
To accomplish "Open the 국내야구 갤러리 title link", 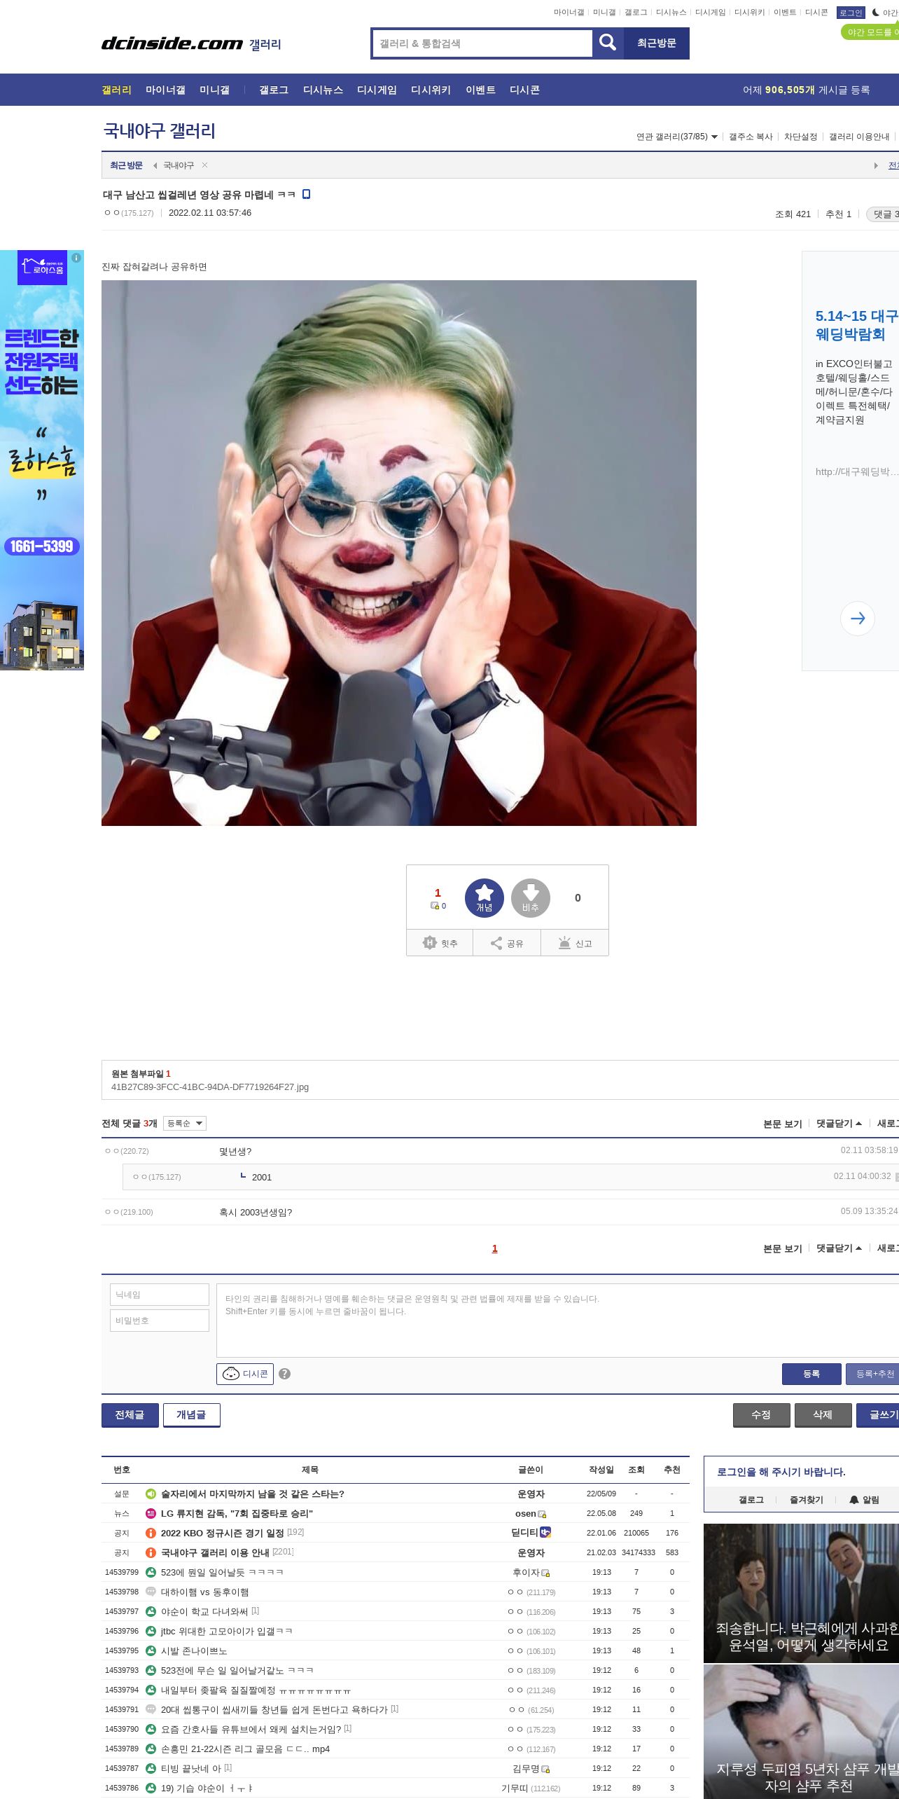I will coord(160,130).
